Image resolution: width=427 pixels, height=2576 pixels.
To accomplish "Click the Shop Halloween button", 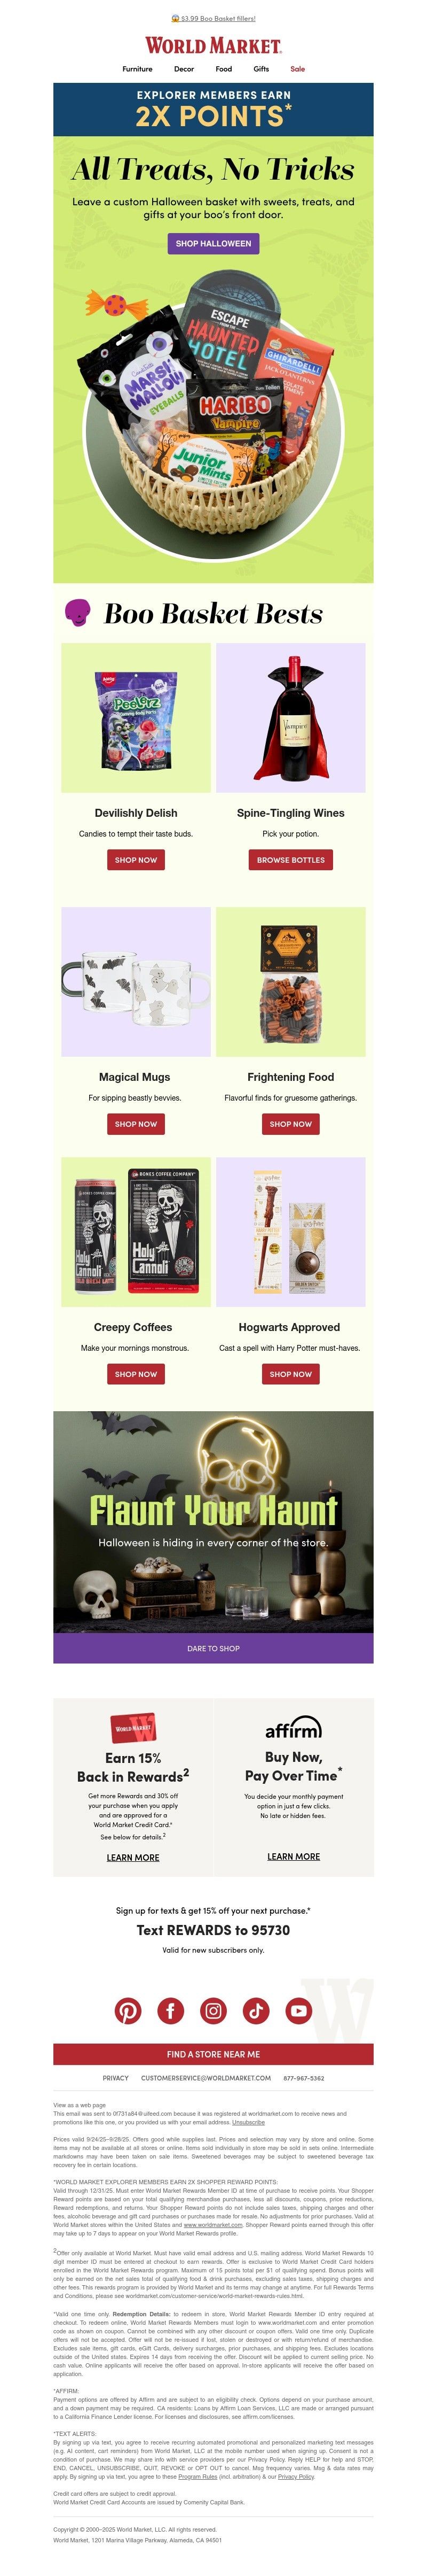I will click(x=213, y=243).
